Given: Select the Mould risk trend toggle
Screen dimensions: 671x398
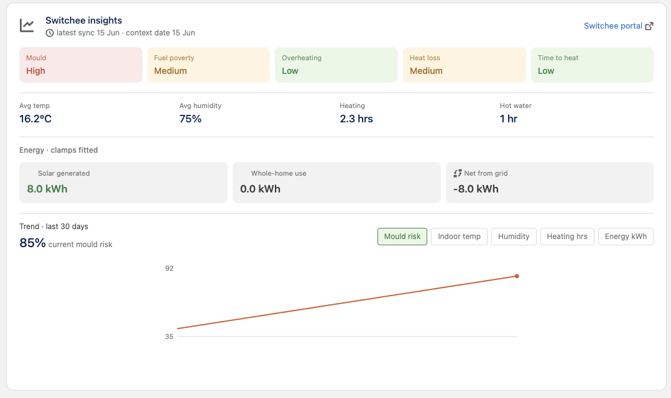Looking at the screenshot, I should tap(402, 237).
